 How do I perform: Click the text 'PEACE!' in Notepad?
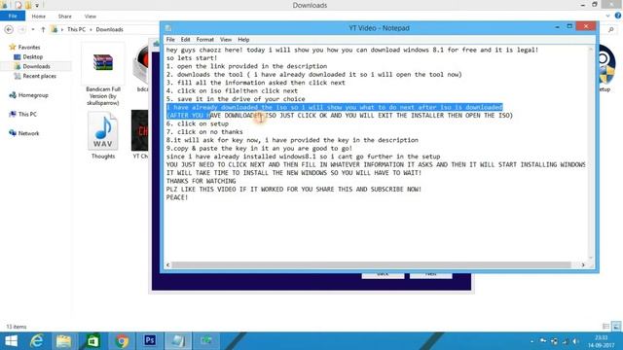click(177, 197)
